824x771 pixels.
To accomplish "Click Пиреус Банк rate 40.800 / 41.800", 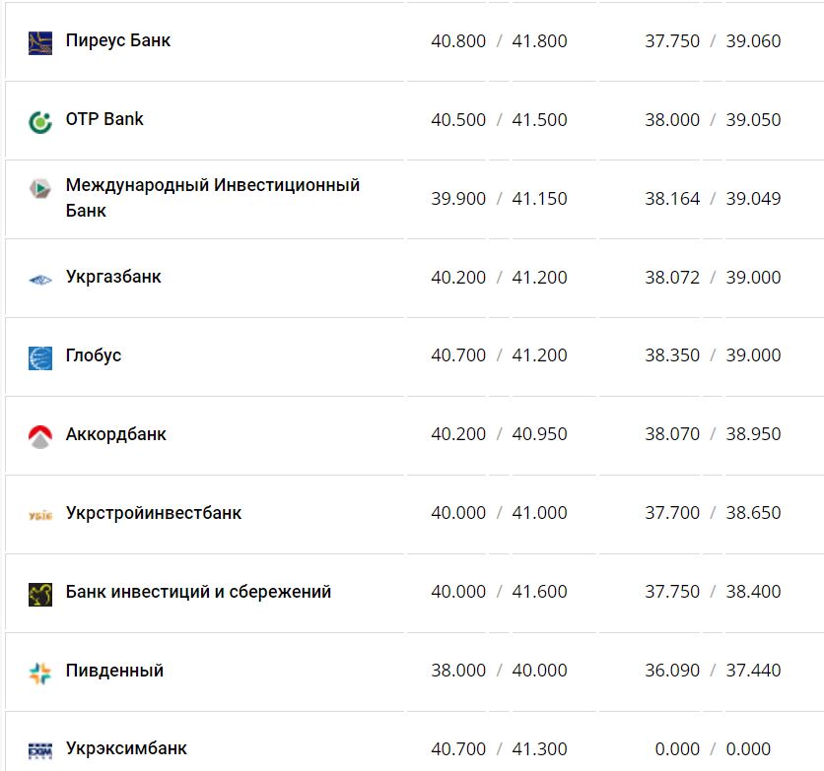I will point(499,41).
